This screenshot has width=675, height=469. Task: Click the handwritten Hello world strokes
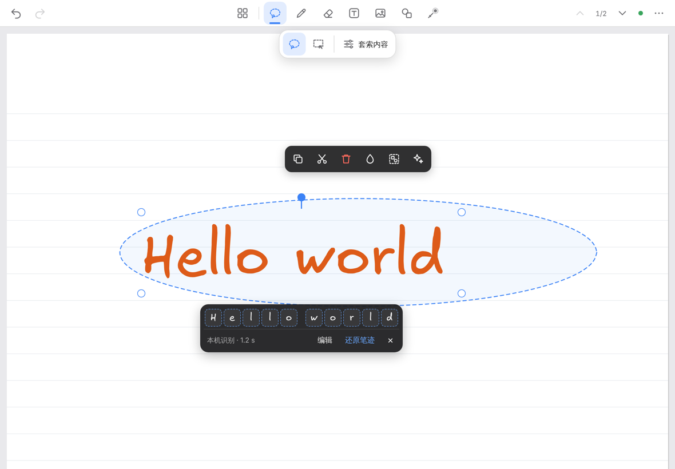(293, 251)
